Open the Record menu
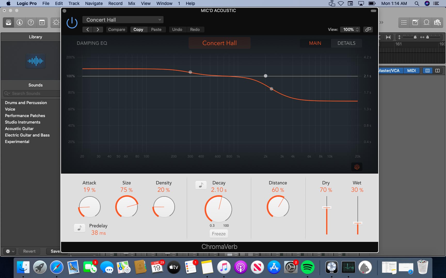 click(x=115, y=3)
